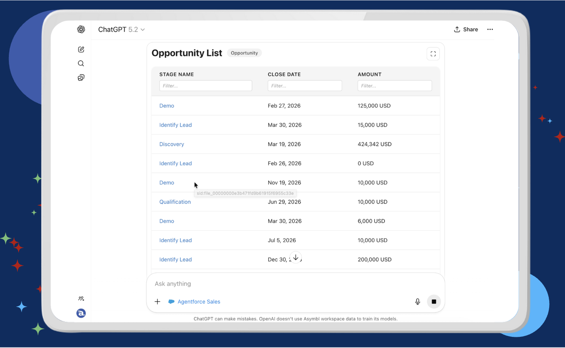Open the user profile avatar

81,313
